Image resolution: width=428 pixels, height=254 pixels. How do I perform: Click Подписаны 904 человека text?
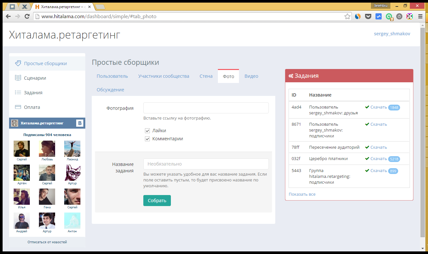(47, 135)
